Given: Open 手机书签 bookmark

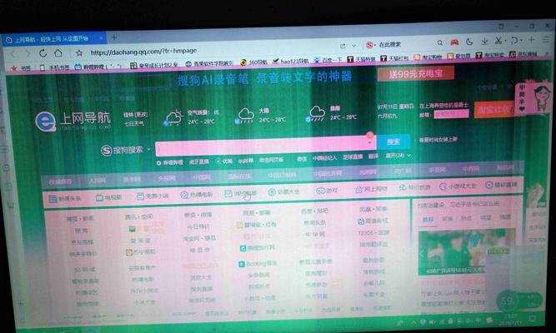Looking at the screenshot, I should (55, 67).
